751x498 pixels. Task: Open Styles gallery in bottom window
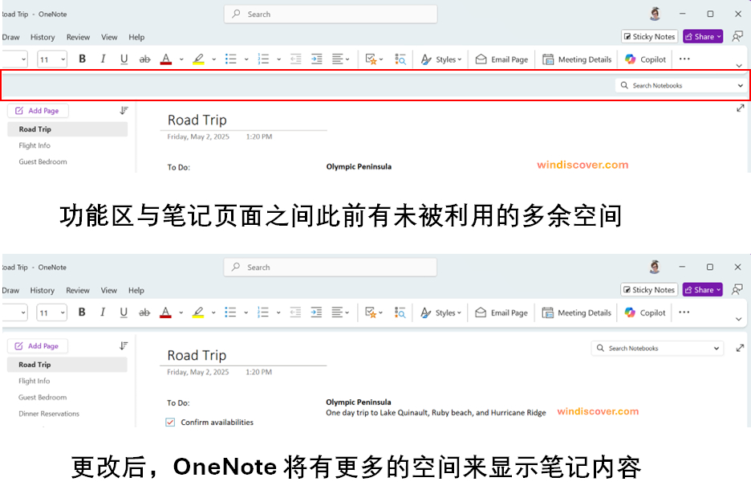[x=440, y=312]
